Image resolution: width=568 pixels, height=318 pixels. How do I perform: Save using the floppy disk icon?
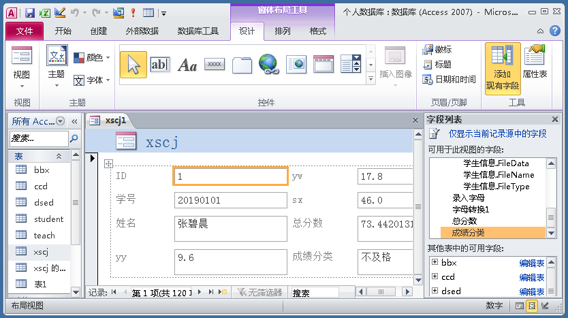tap(30, 13)
